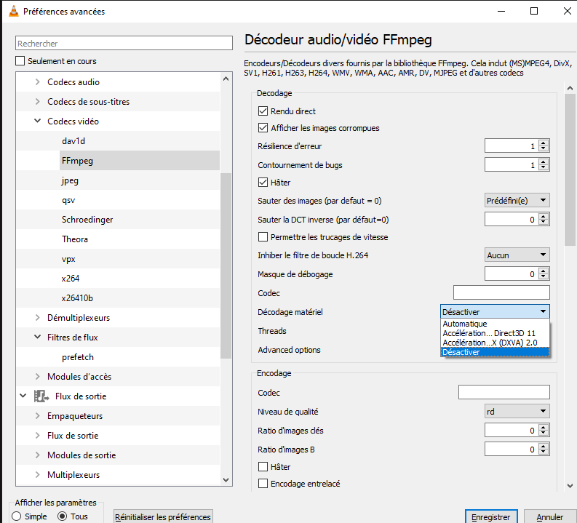Select the Simple settings radio button
This screenshot has width=577, height=523.
tap(16, 516)
